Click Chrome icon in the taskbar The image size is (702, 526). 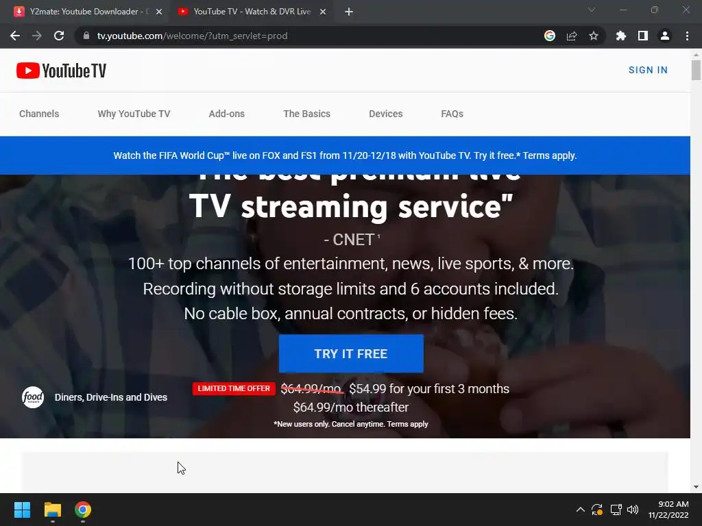click(x=83, y=510)
